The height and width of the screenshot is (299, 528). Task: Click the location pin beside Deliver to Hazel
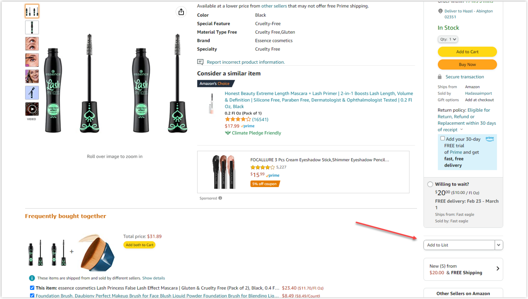(441, 11)
